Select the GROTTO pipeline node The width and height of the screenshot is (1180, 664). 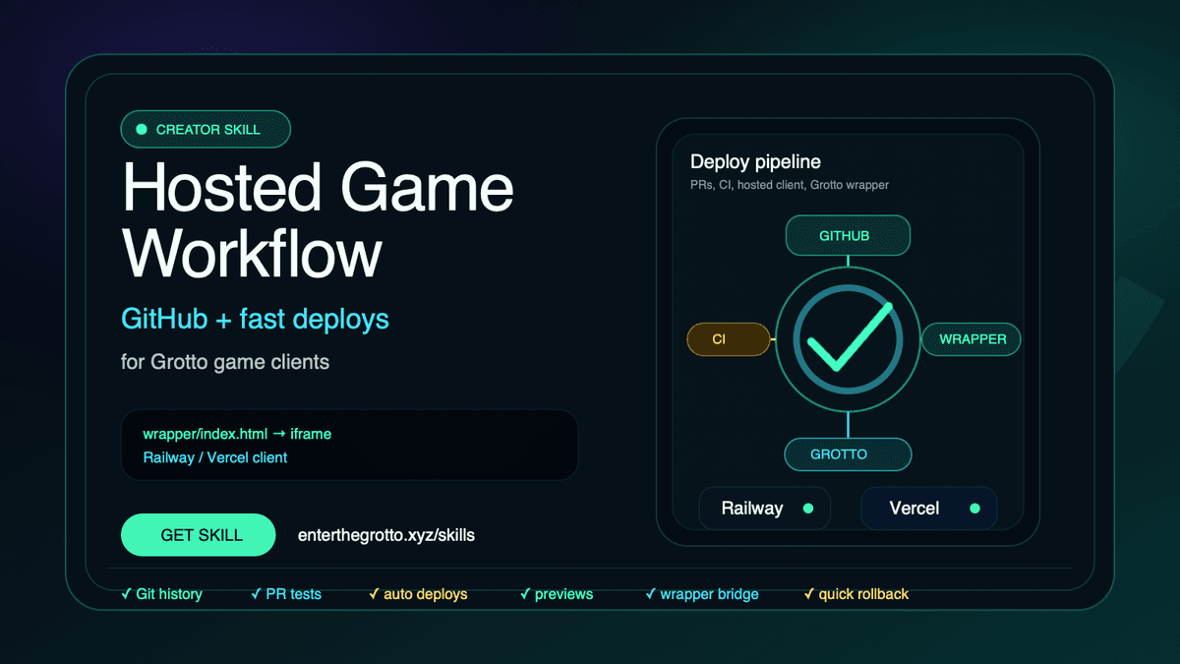point(848,454)
